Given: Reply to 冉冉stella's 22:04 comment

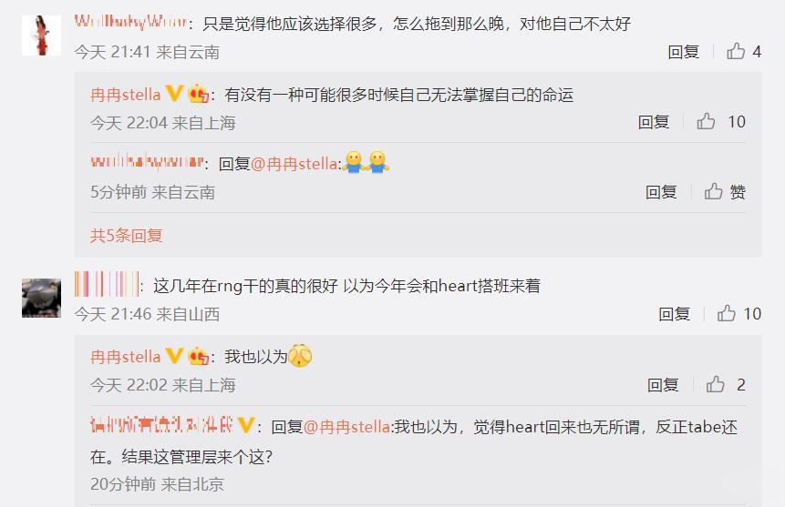Looking at the screenshot, I should click(x=654, y=122).
